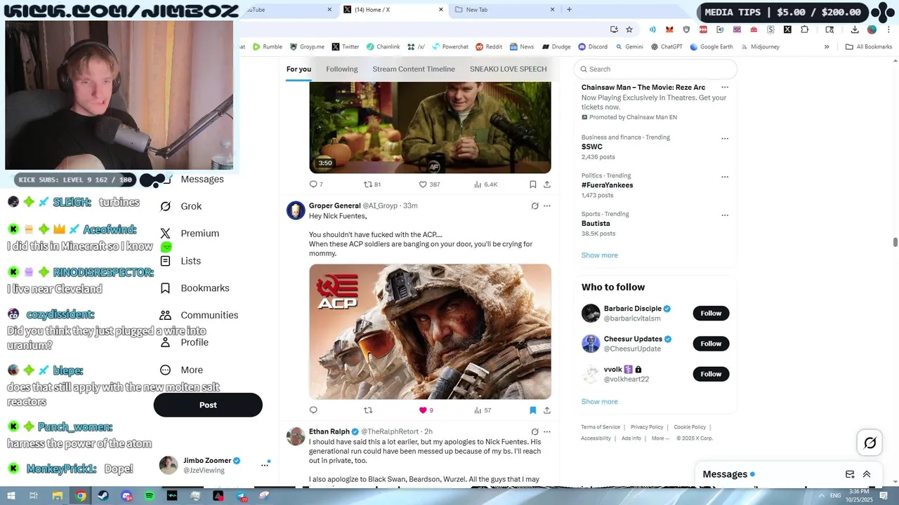View video post analytics 6.4K

point(485,184)
